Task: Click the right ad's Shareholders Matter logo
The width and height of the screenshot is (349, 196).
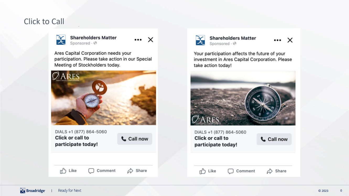Action: click(200, 40)
